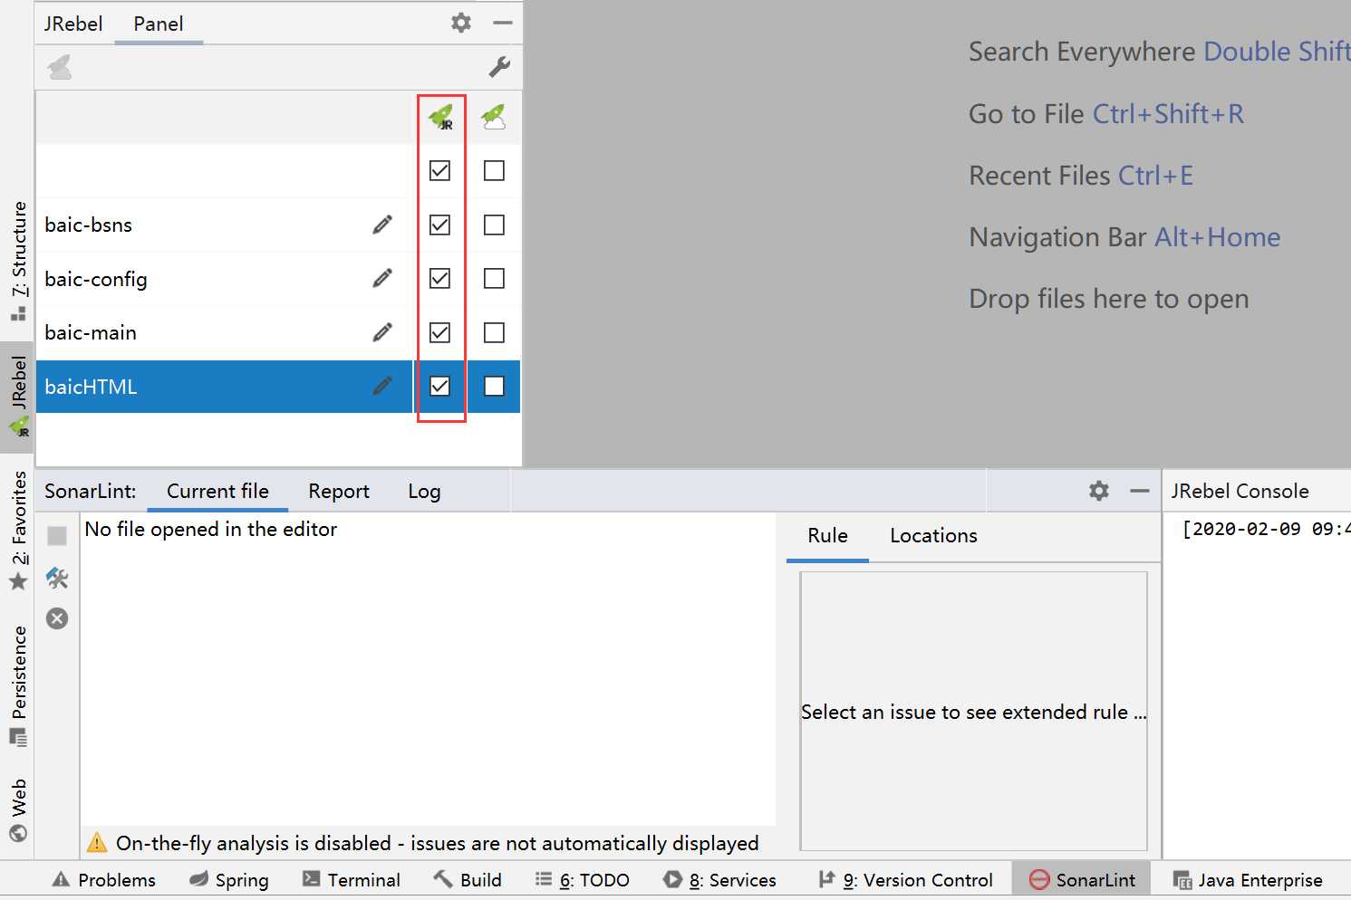Select SonarLint Current file tab
The image size is (1351, 900).
(217, 491)
